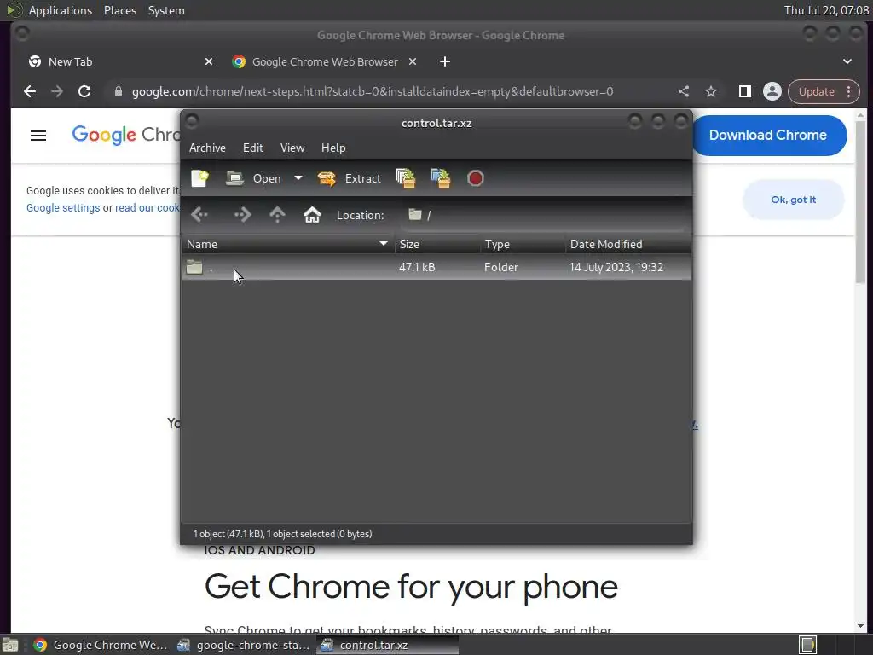Show desktop icon in bottom panel
Viewport: 873px width, 655px height.
point(10,645)
